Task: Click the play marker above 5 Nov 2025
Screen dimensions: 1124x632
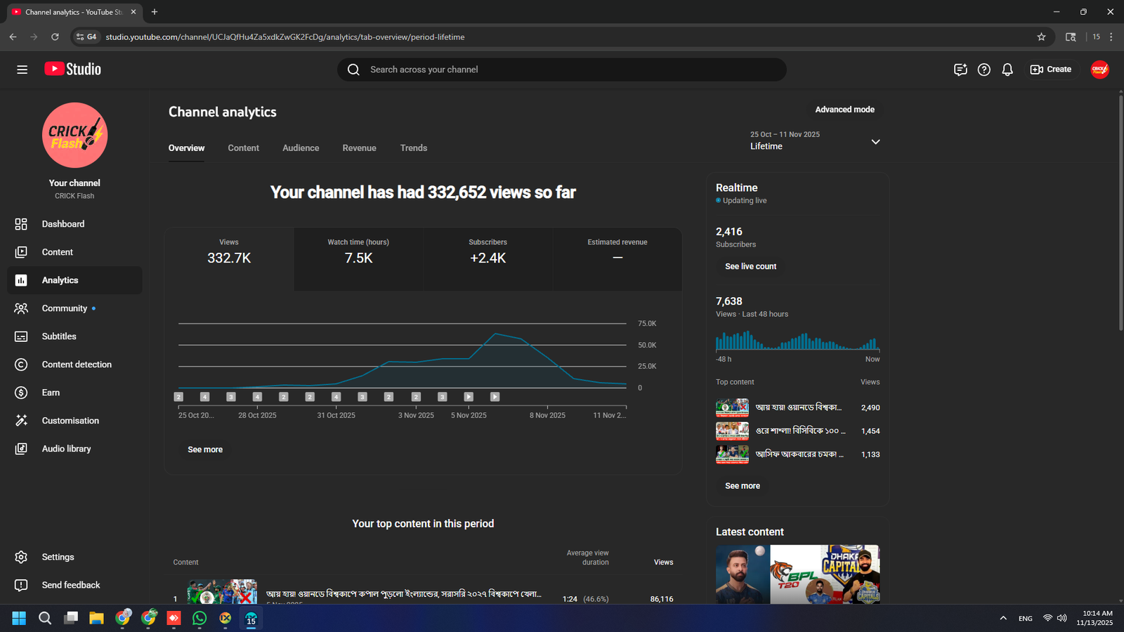Action: click(x=469, y=397)
